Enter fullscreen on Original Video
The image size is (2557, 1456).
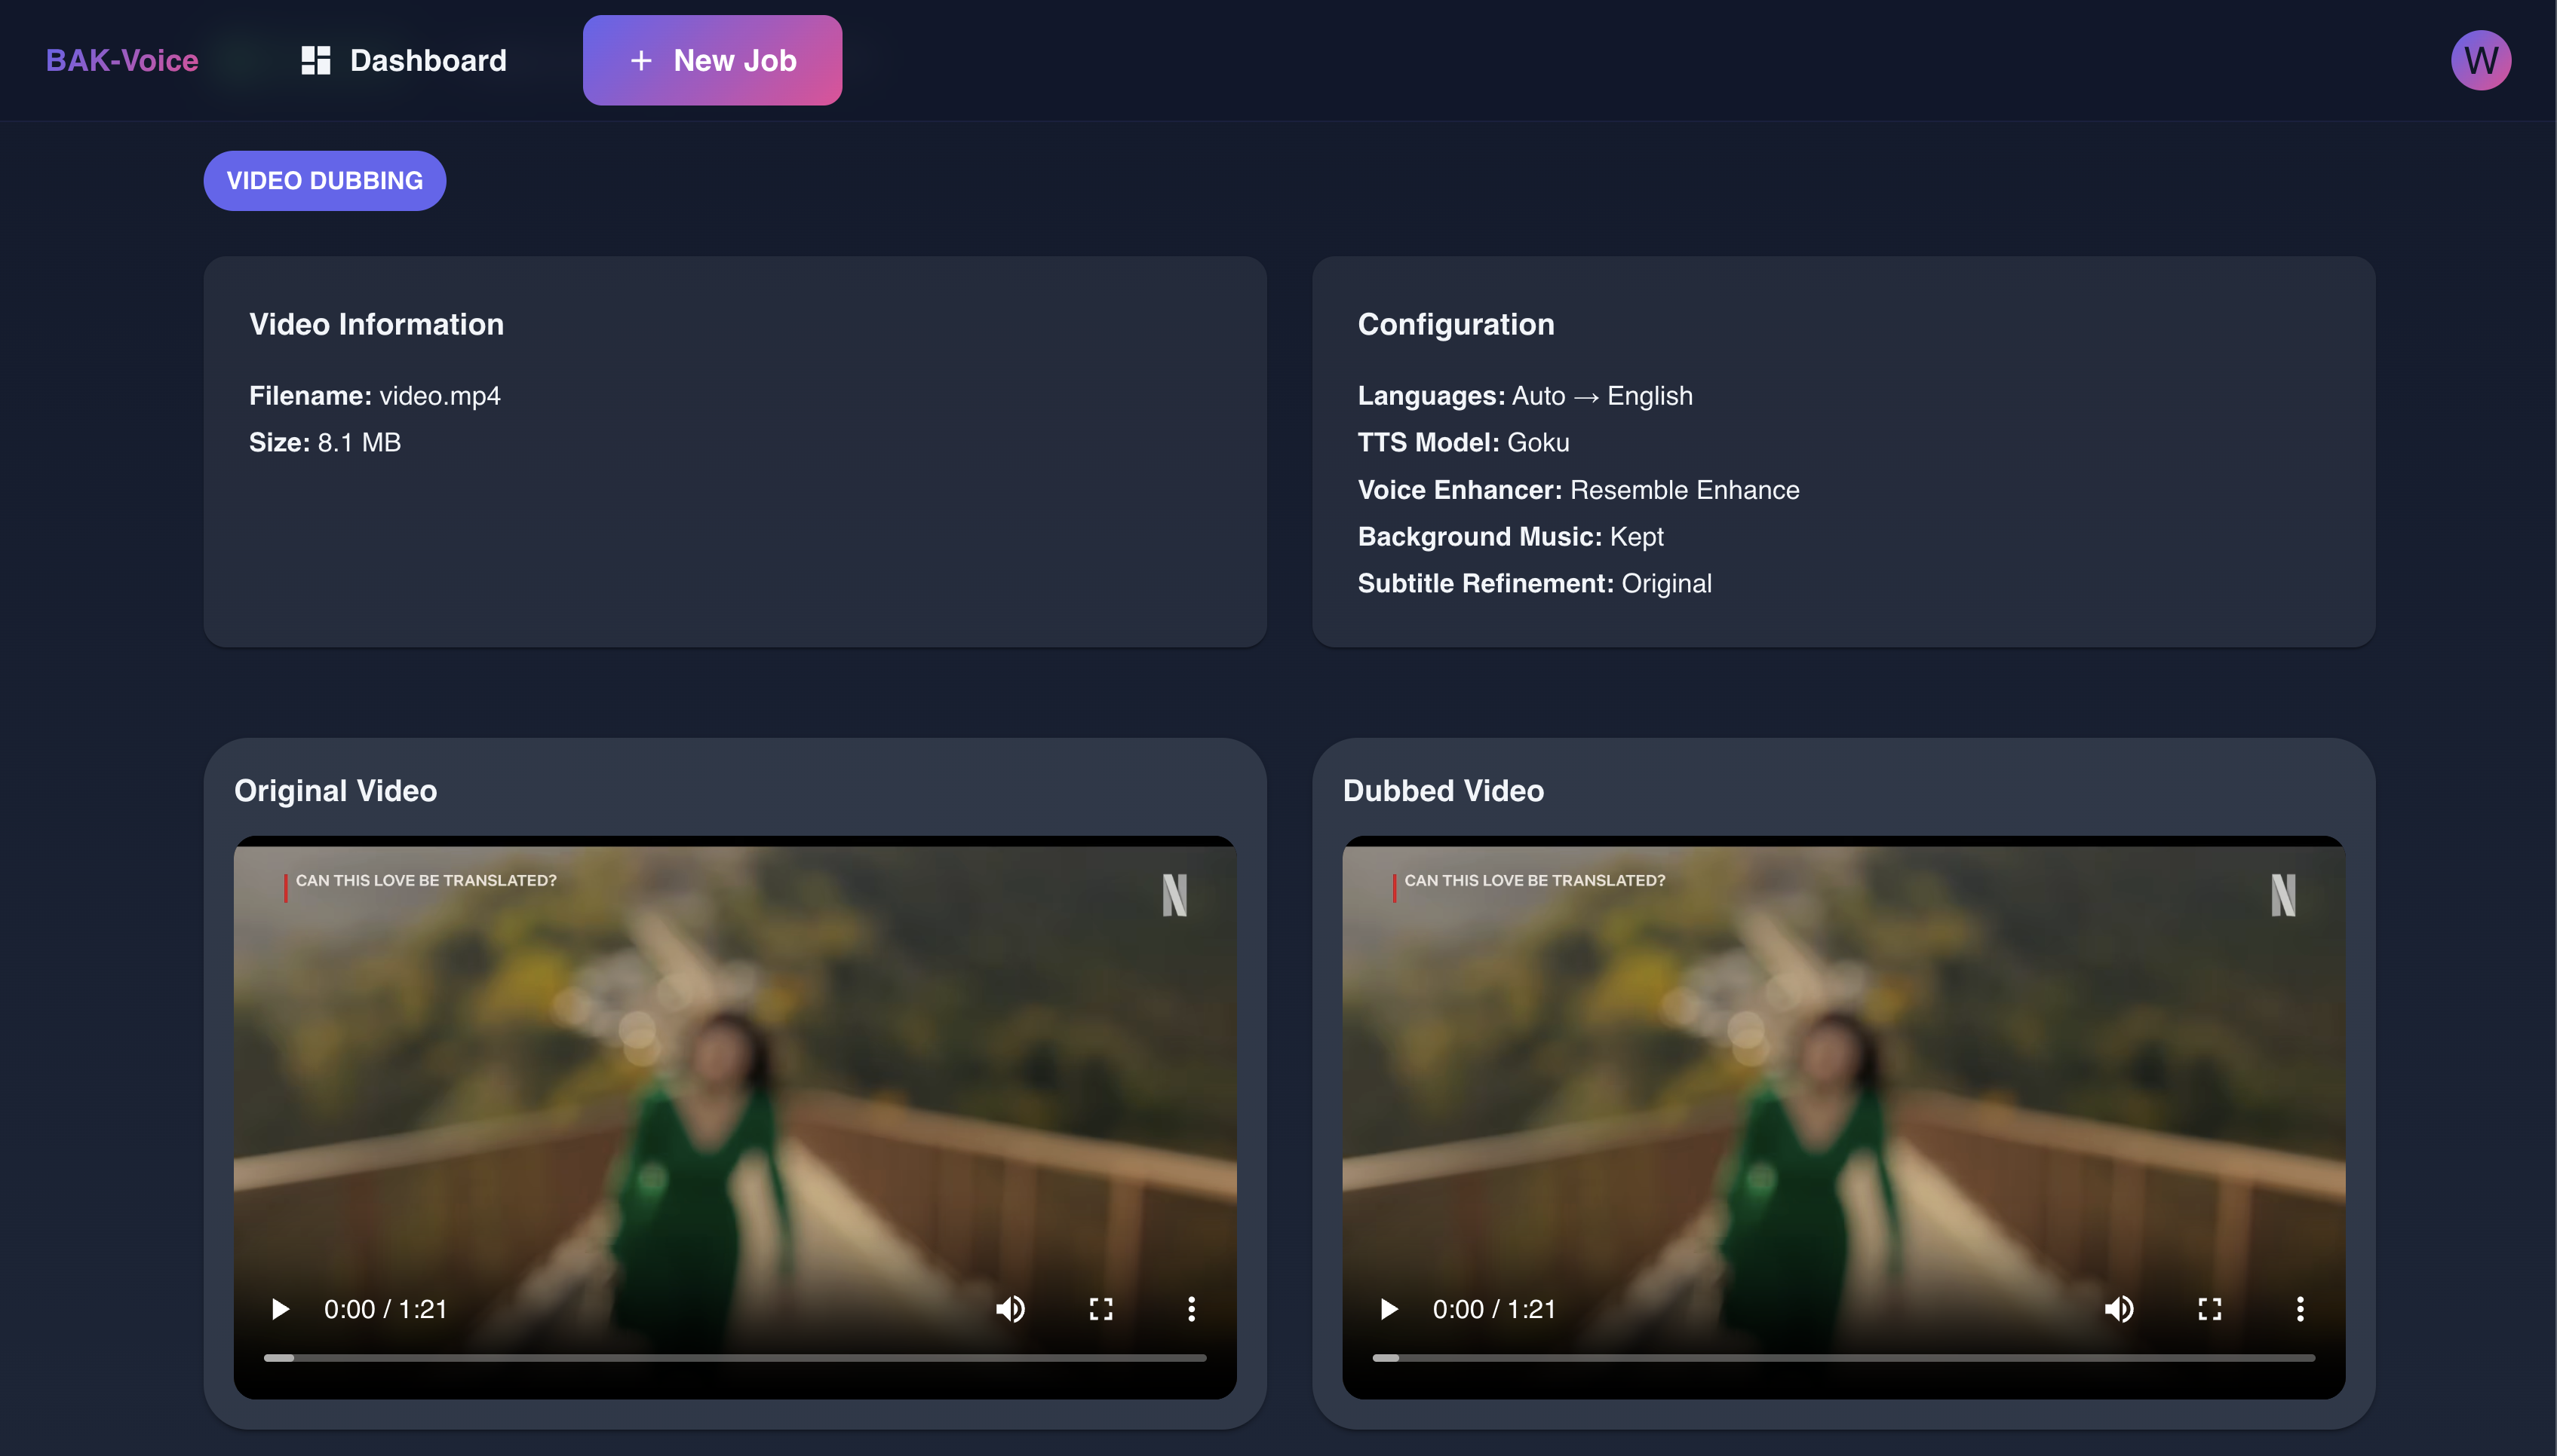pos(1100,1309)
